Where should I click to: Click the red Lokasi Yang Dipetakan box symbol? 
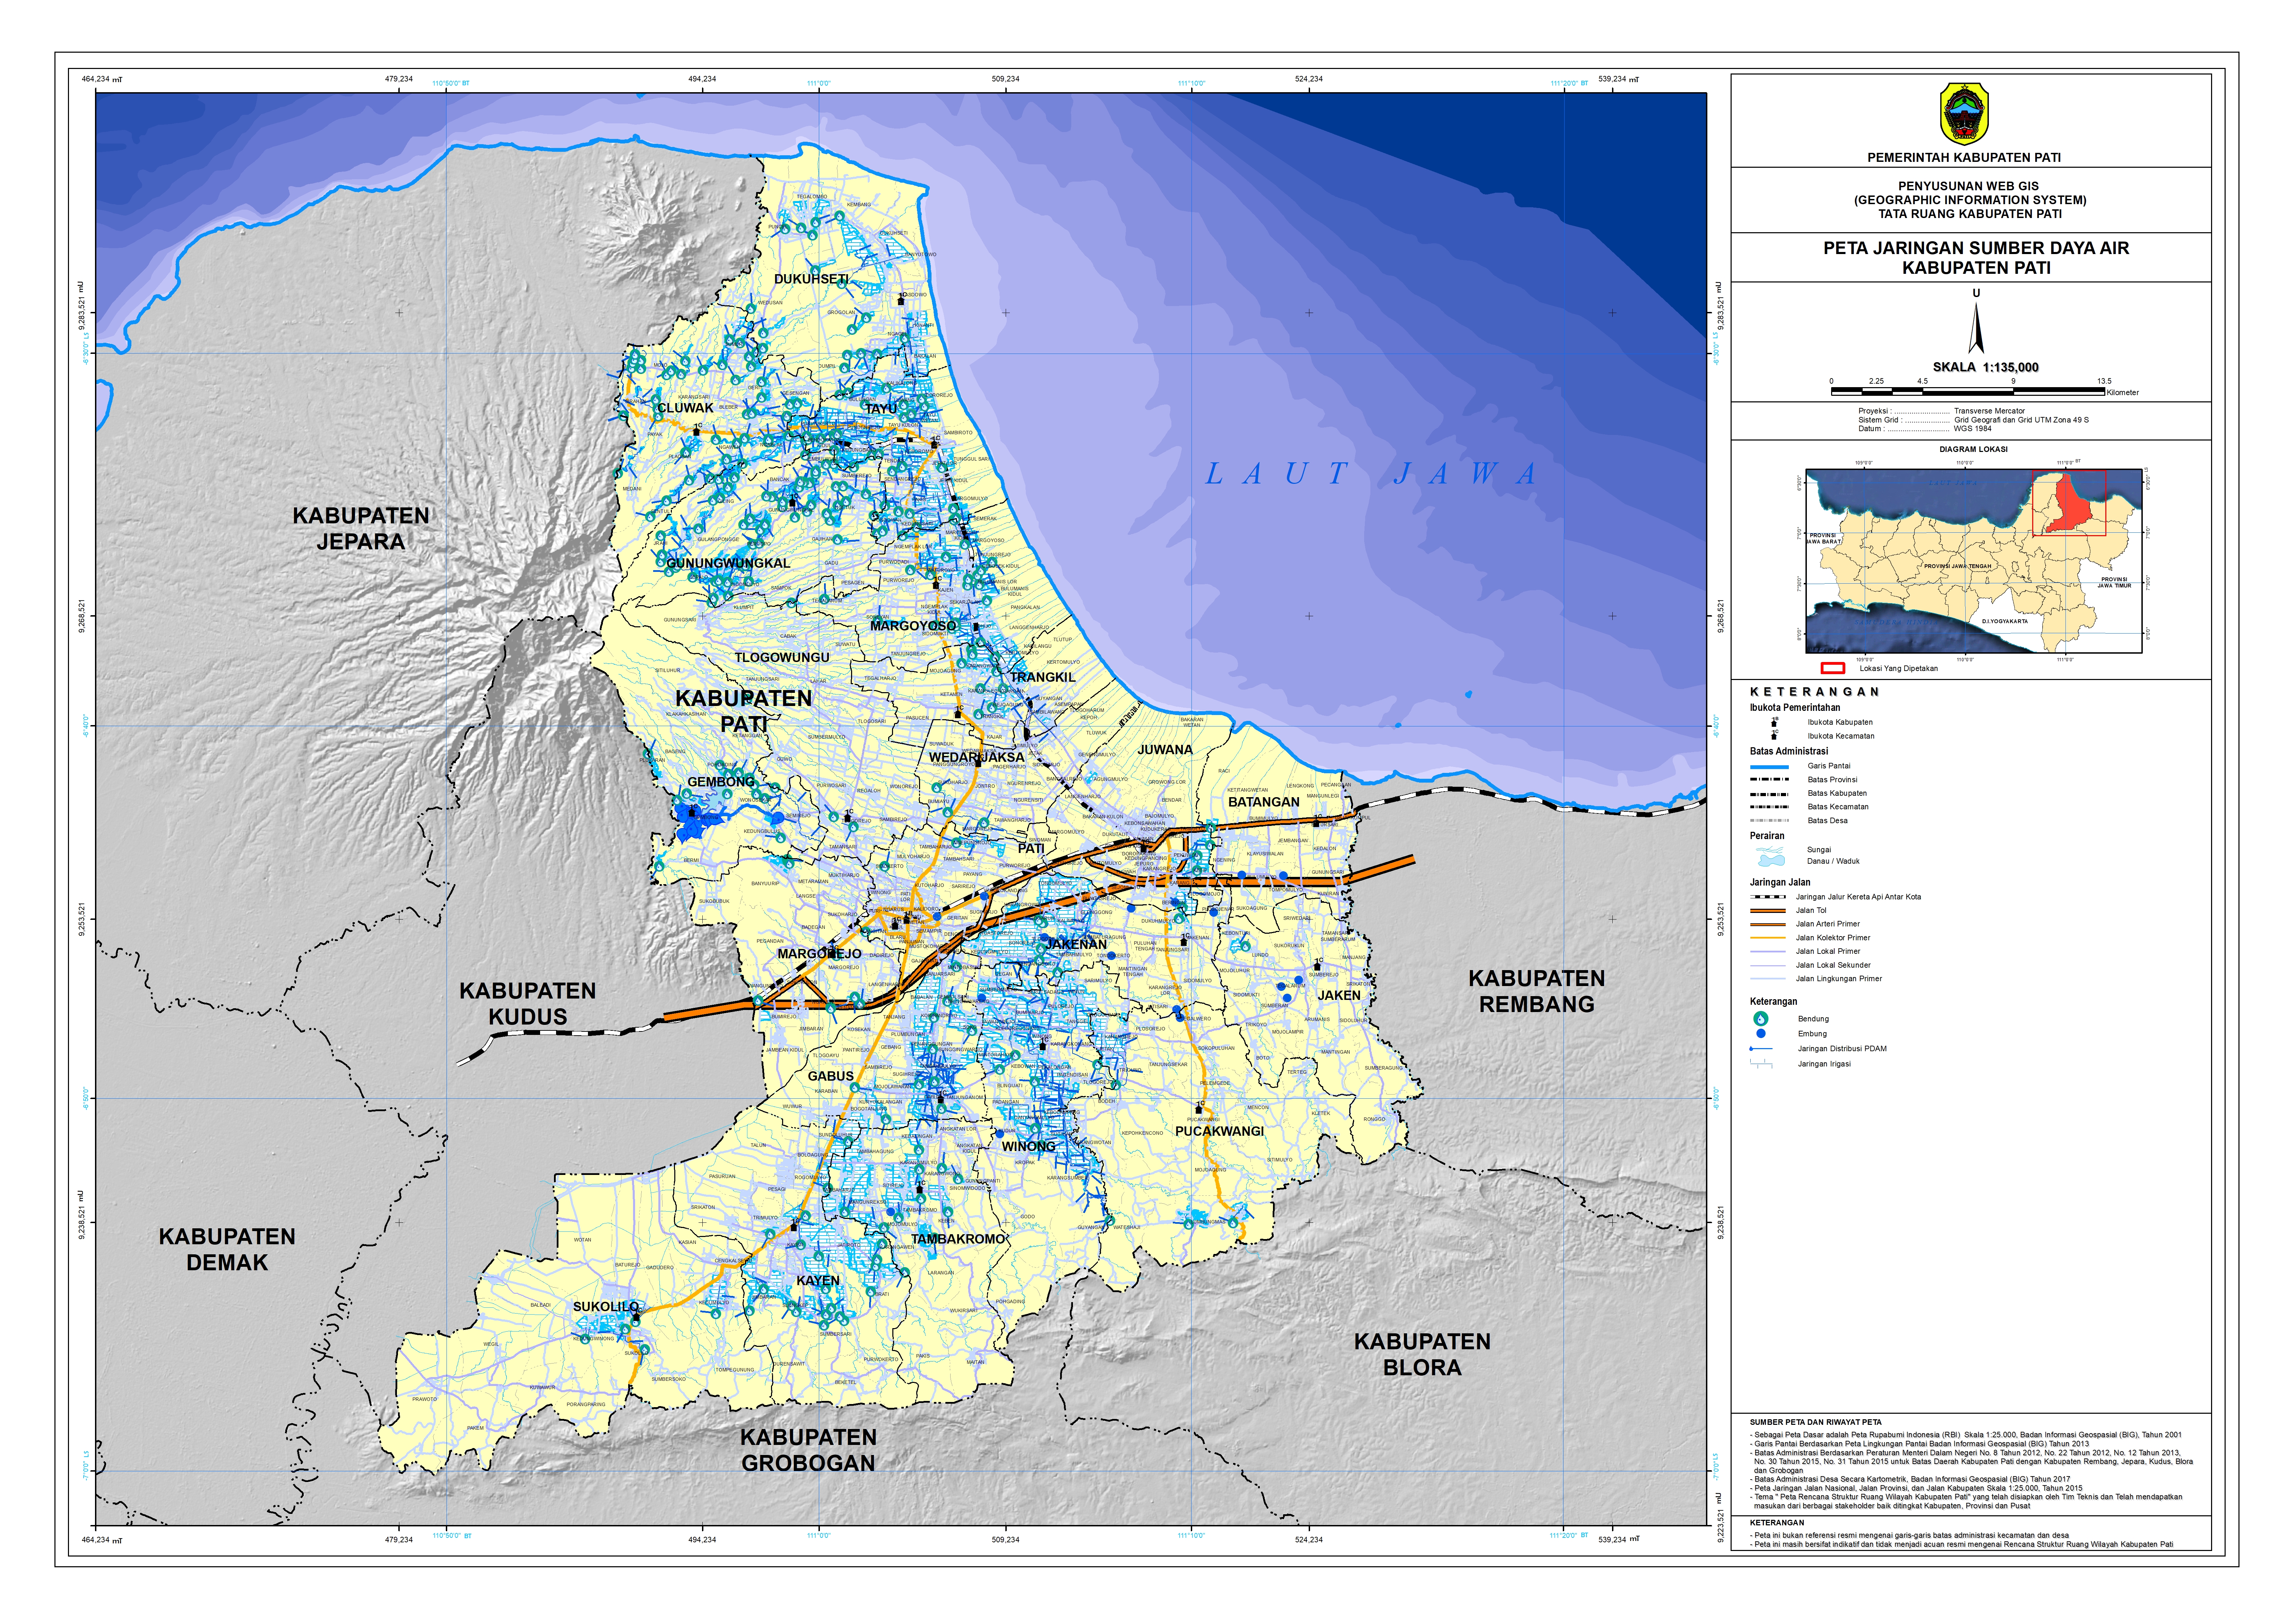tap(1832, 668)
